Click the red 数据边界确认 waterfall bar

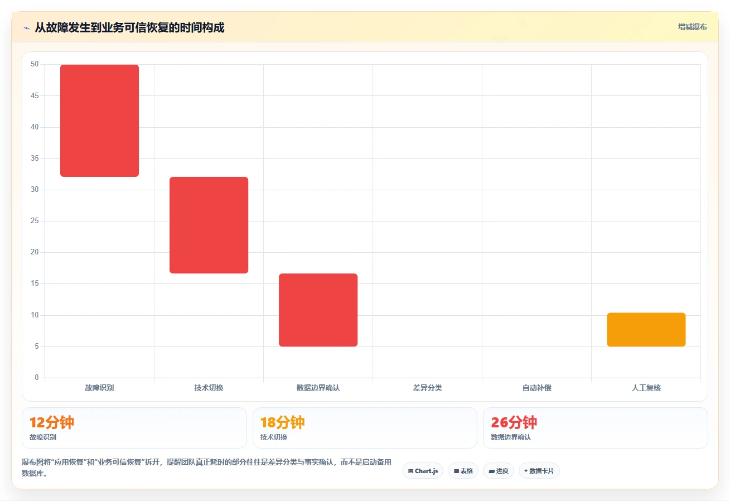(318, 310)
